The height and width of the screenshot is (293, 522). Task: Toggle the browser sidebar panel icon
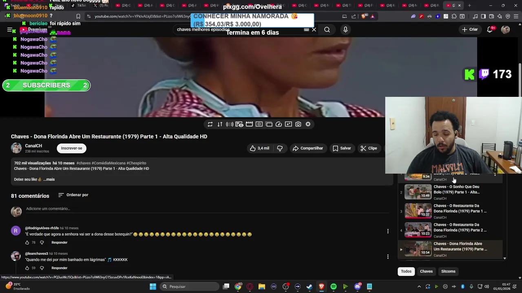483,16
